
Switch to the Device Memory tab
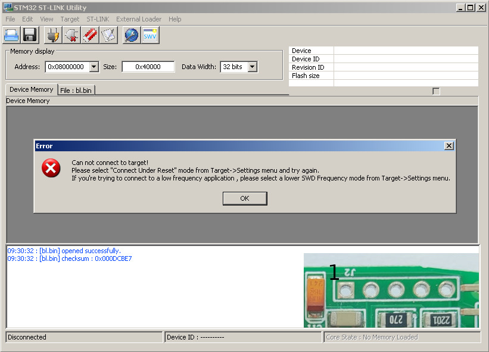[32, 89]
